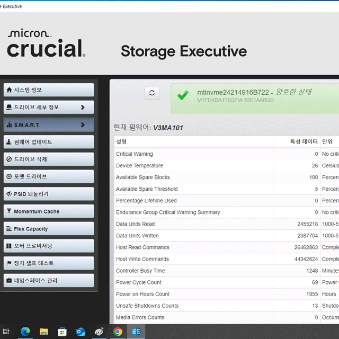
Task: Select Unsafe Shutdowns Counts row label
Action: tap(147, 306)
